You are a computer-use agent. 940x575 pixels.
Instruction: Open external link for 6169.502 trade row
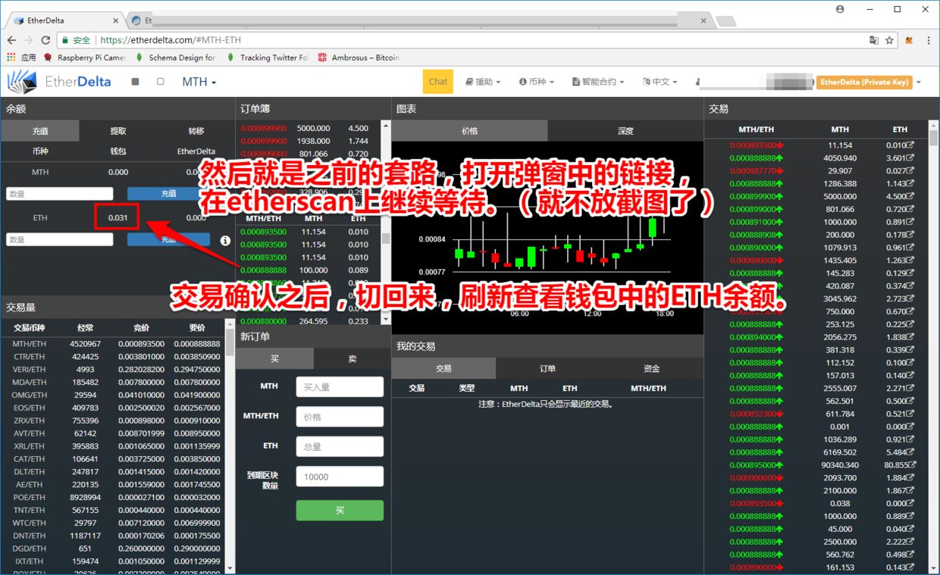pos(910,452)
